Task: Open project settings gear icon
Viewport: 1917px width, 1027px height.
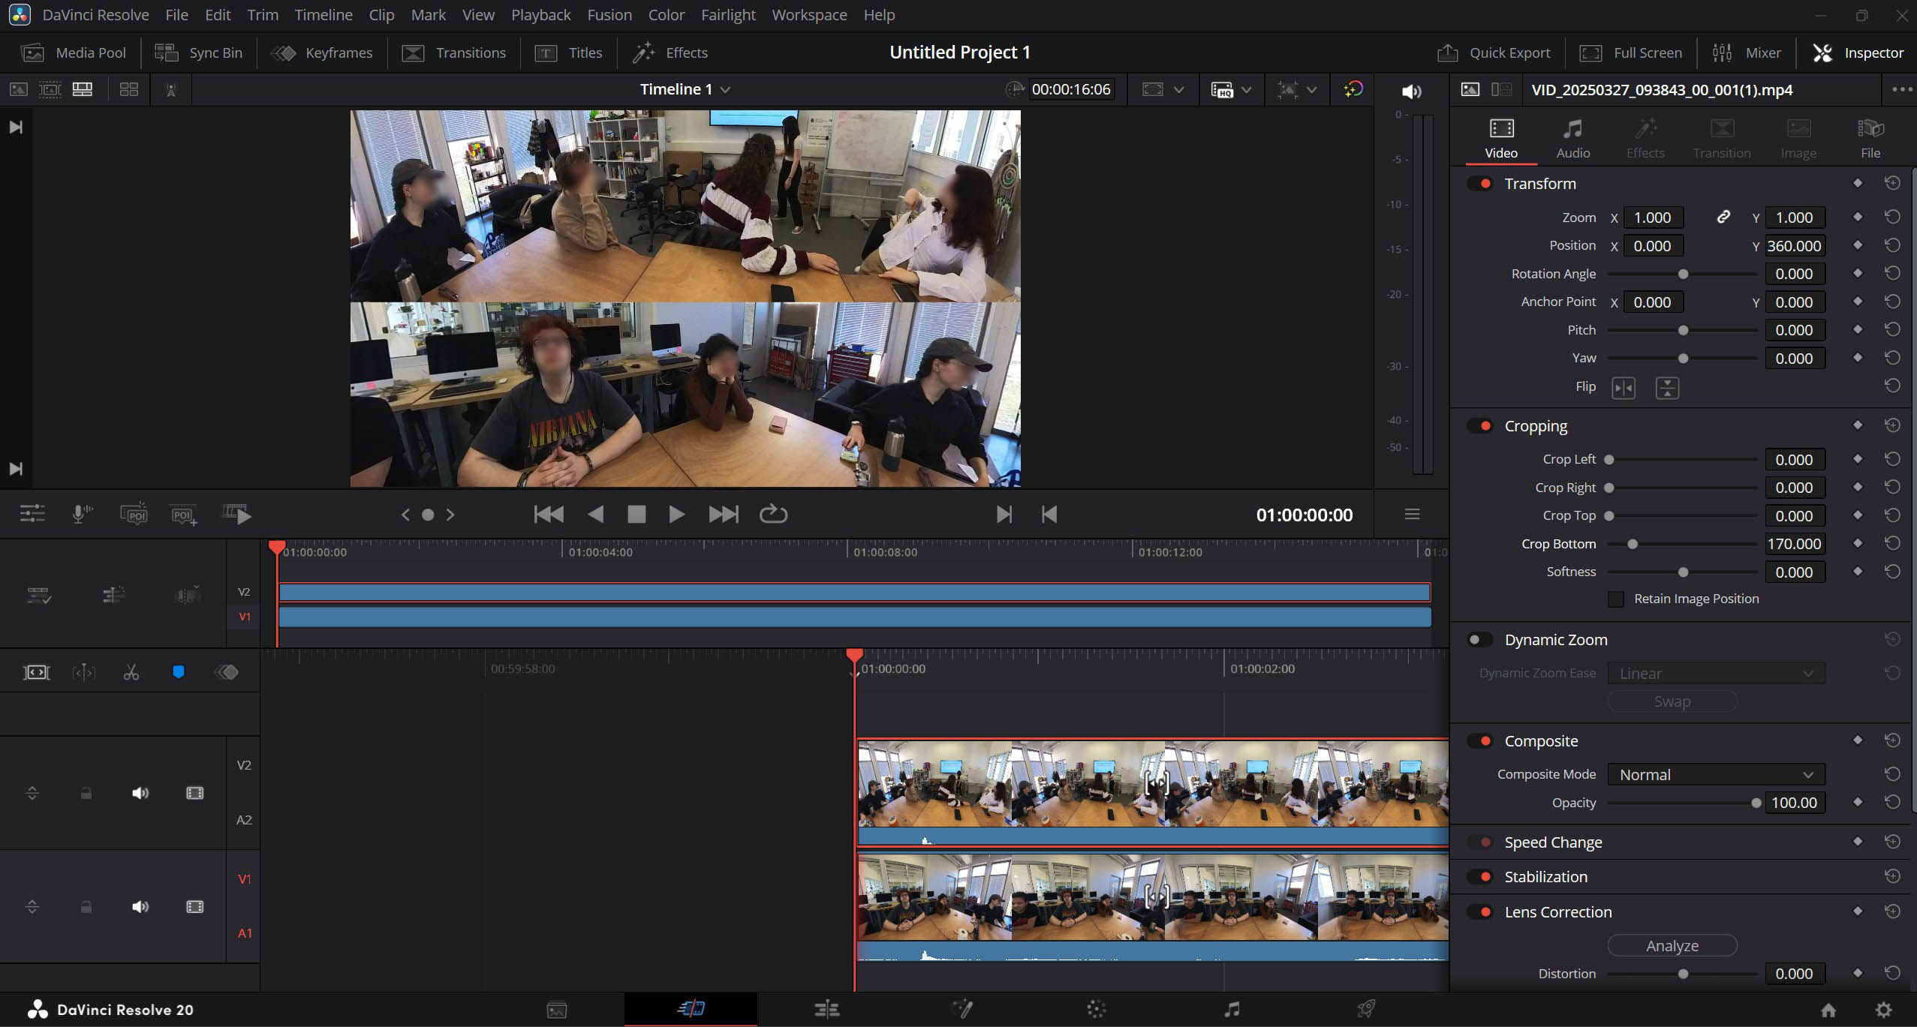Action: (1883, 1009)
